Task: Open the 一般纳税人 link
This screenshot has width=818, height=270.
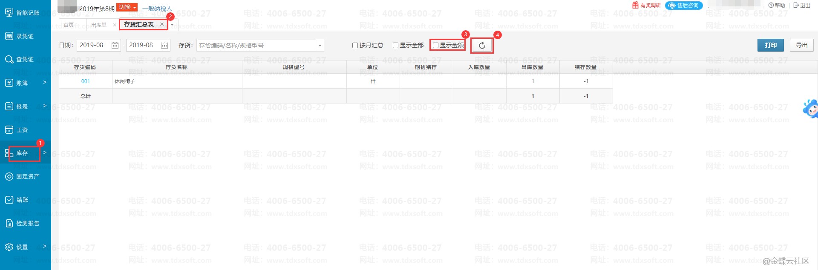Action: click(157, 9)
